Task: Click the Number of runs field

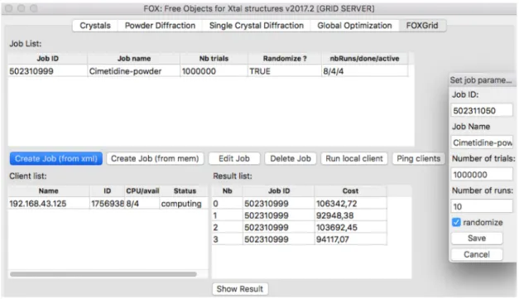Action: tap(482, 206)
